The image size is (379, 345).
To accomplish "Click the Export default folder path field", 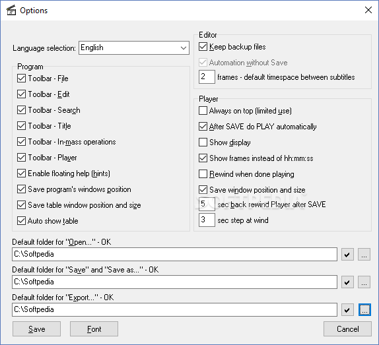I will pyautogui.click(x=174, y=310).
